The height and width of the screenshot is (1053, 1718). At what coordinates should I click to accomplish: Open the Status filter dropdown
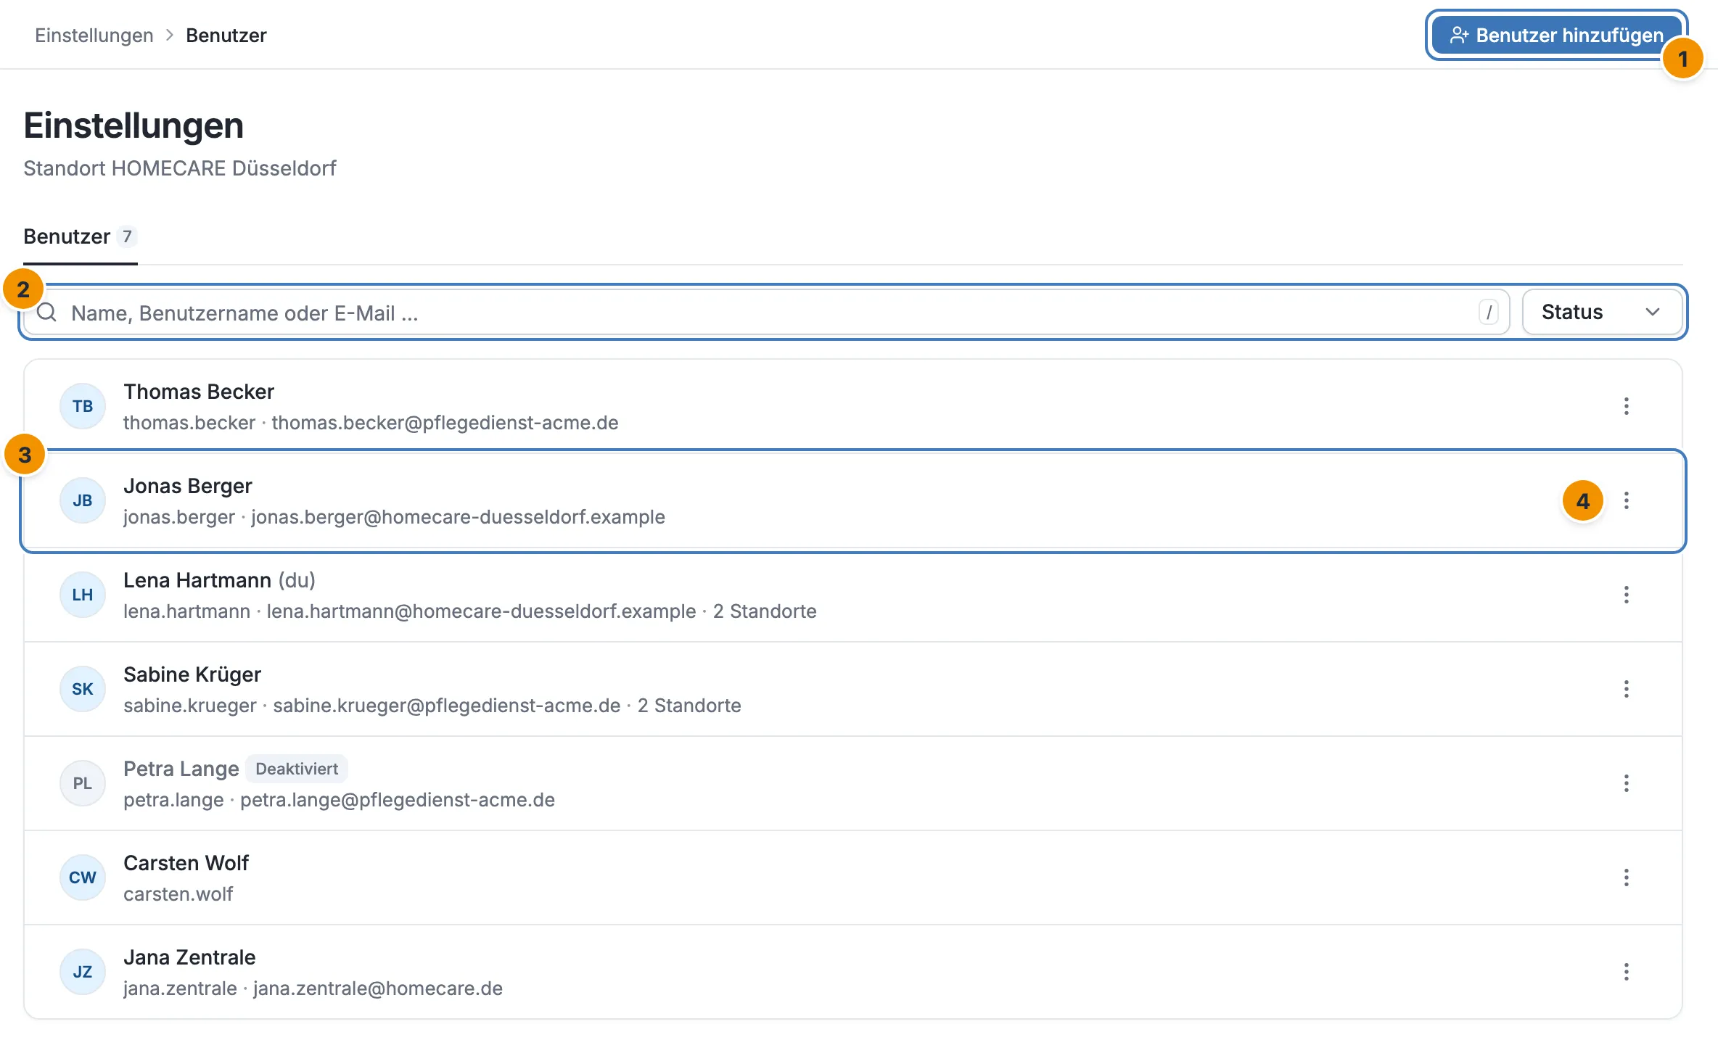1602,313
